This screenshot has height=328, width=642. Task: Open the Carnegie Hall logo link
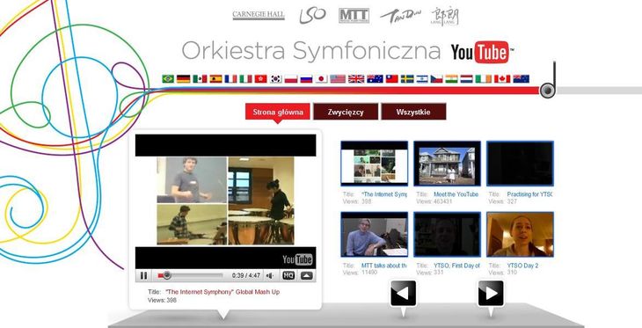[259, 16]
